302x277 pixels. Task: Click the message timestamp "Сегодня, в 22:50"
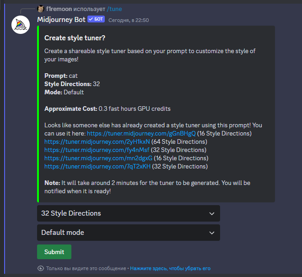[129, 20]
